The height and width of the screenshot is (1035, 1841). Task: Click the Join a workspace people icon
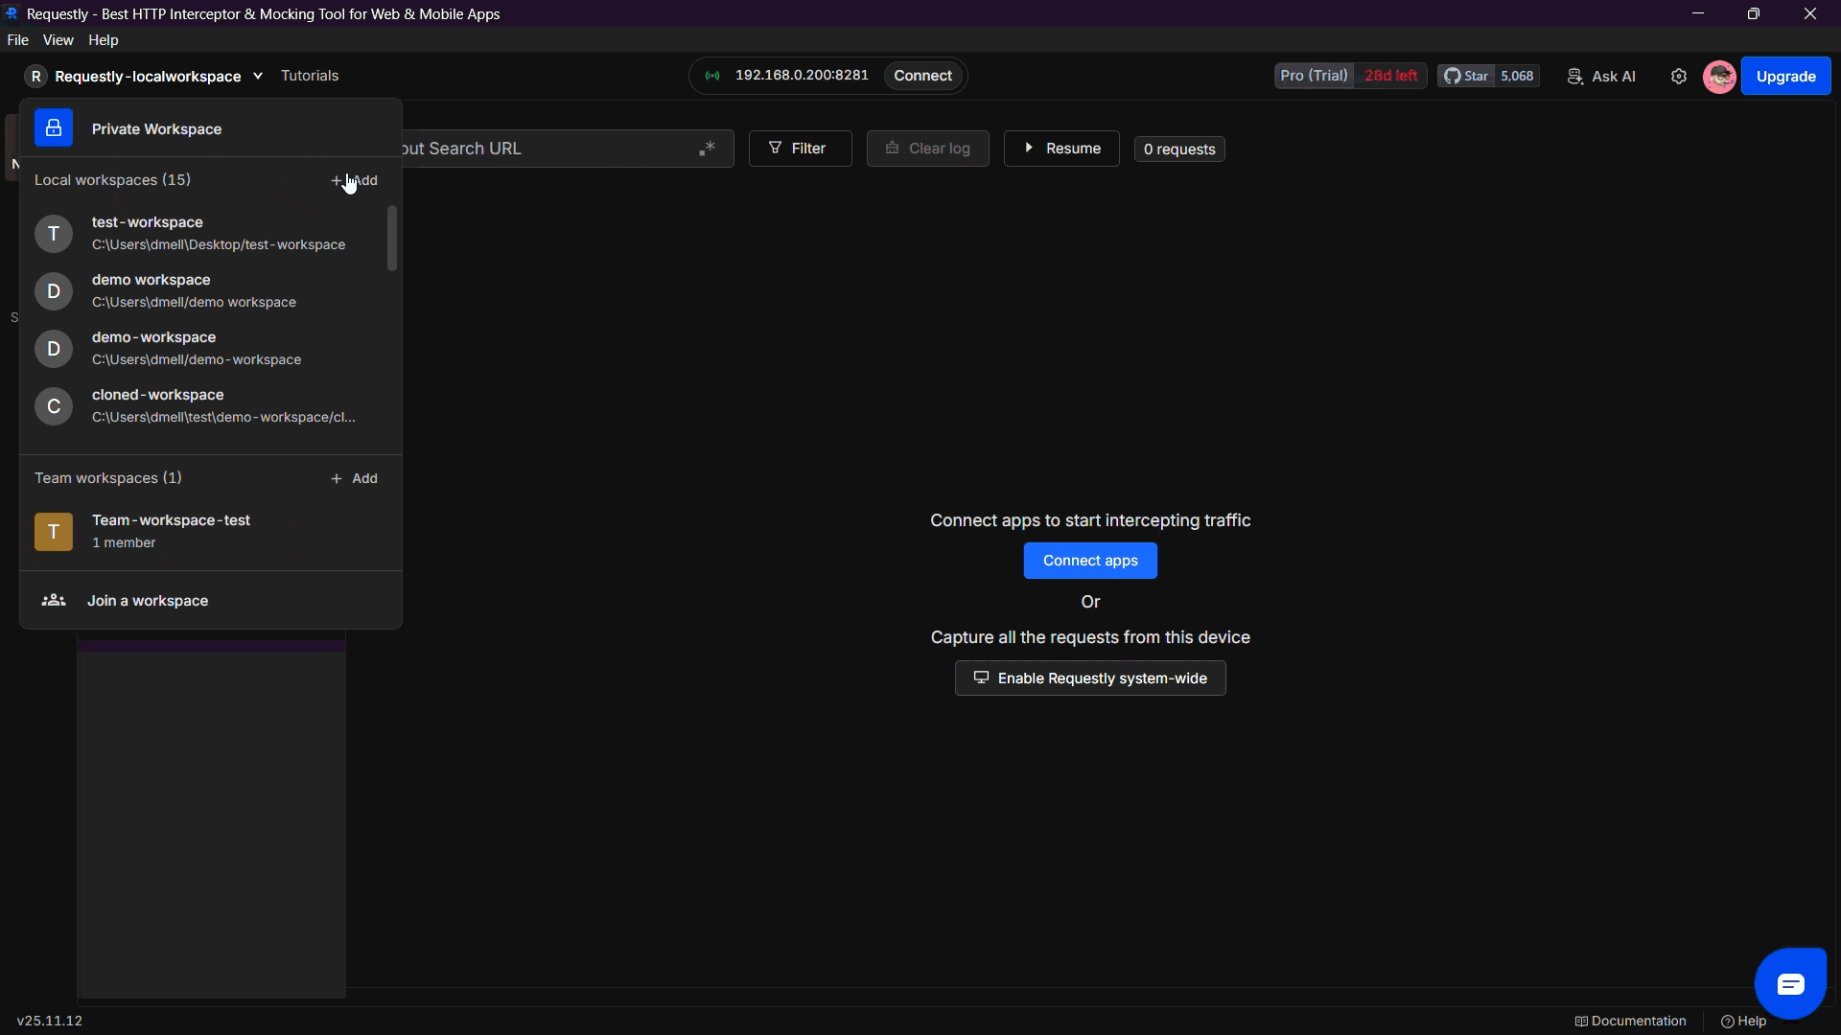[x=54, y=600]
